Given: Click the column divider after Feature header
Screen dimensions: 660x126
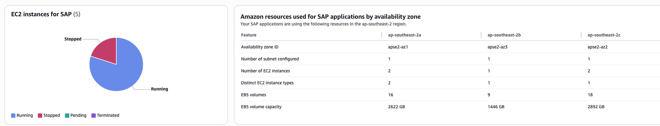Looking at the screenshot, I should point(382,35).
